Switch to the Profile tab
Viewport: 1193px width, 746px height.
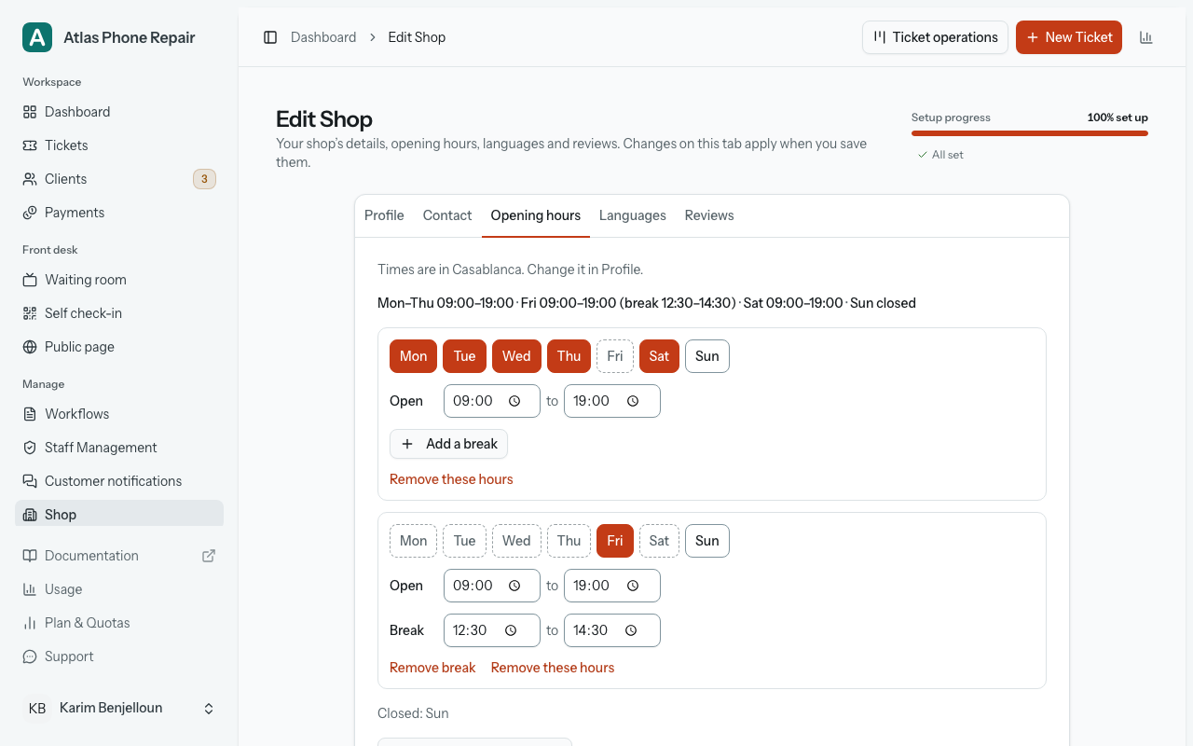[384, 215]
